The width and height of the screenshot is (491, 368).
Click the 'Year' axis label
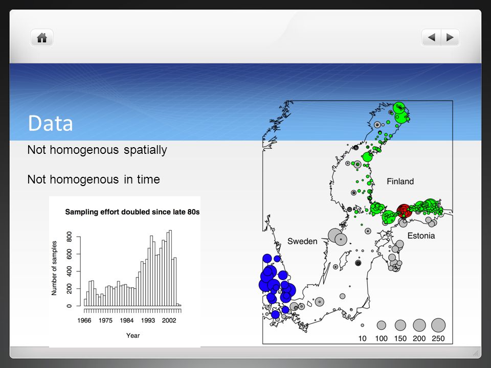coord(133,335)
